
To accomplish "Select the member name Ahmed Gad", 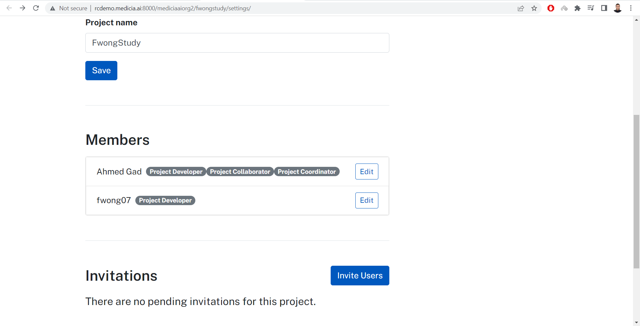I will [x=119, y=171].
